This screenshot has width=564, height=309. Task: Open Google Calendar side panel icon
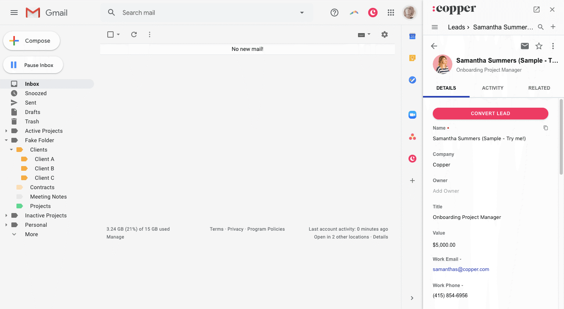pyautogui.click(x=412, y=36)
